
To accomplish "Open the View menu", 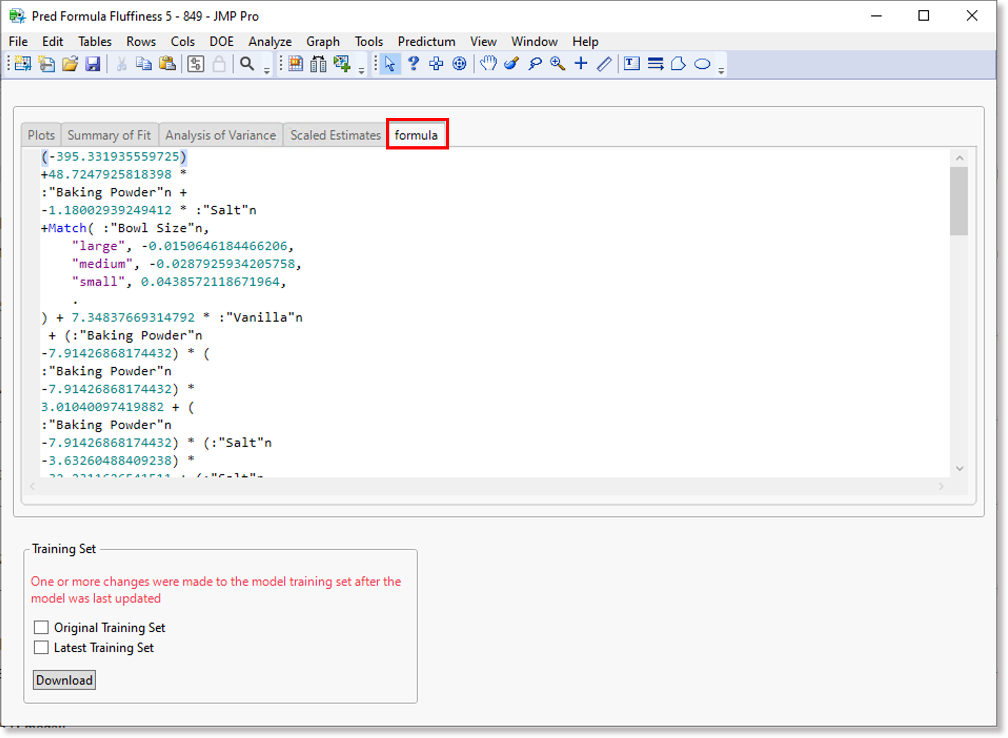I will [483, 42].
